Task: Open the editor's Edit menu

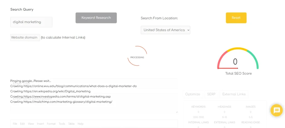Action: pyautogui.click(x=23, y=124)
